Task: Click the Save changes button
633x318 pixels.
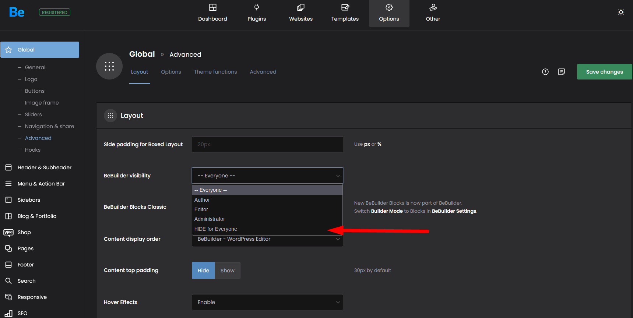Action: (605, 72)
